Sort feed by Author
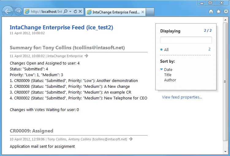This screenshot has height=156, width=230. pyautogui.click(x=170, y=80)
